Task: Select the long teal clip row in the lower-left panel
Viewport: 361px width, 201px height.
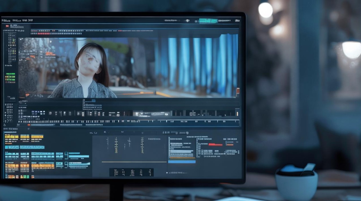Action: 24,147
